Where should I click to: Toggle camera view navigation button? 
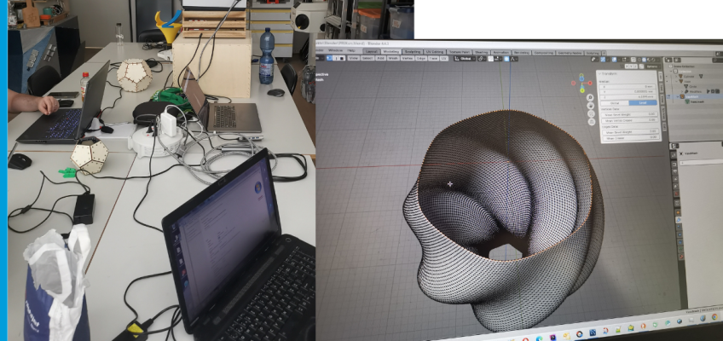(591, 114)
